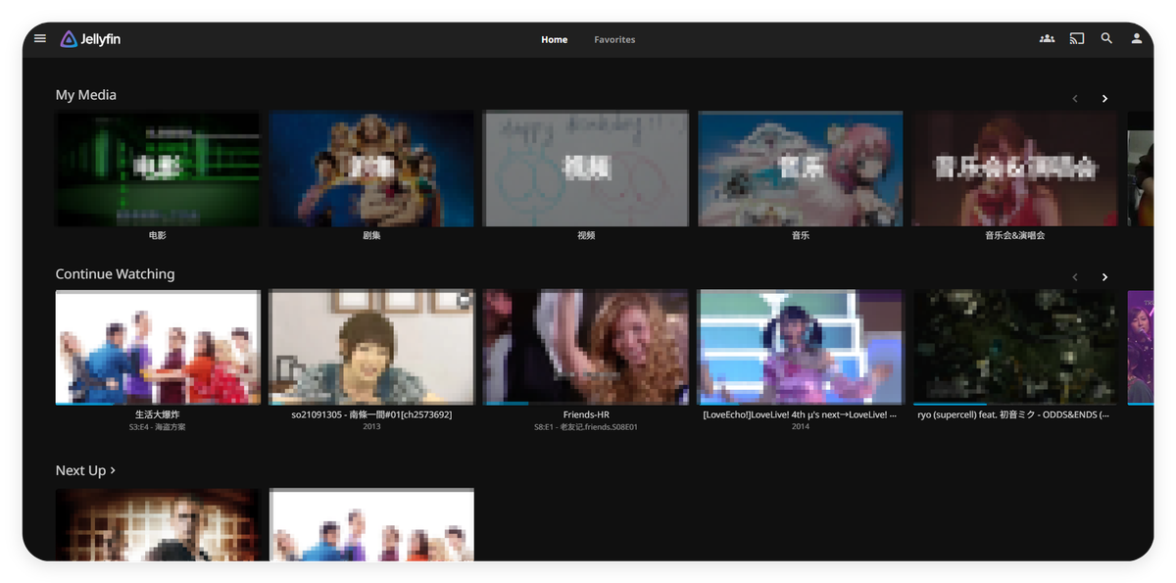The height and width of the screenshot is (583, 1176).
Task: Open the second Next Up group-photo thumbnail
Action: tap(371, 524)
